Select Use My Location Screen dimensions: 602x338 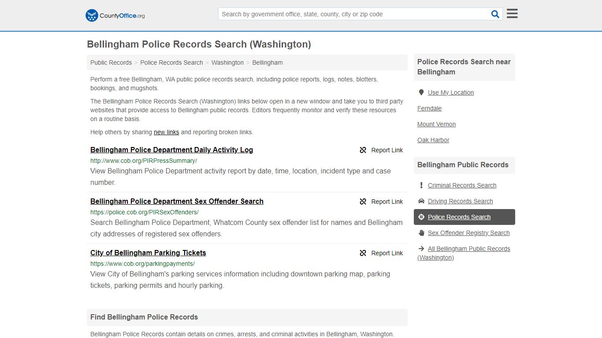click(x=451, y=92)
